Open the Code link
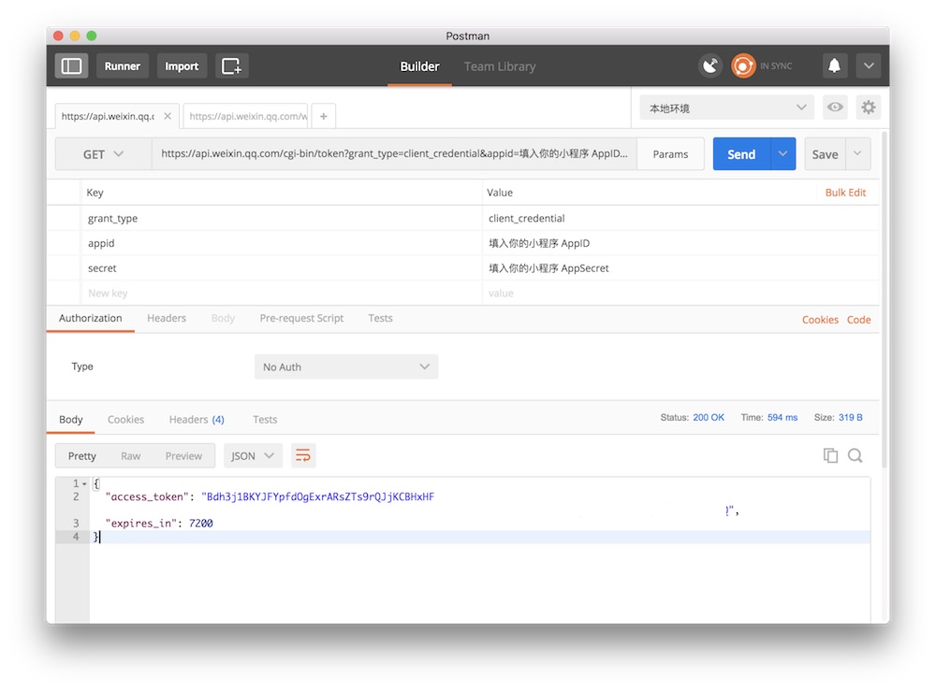 click(858, 320)
